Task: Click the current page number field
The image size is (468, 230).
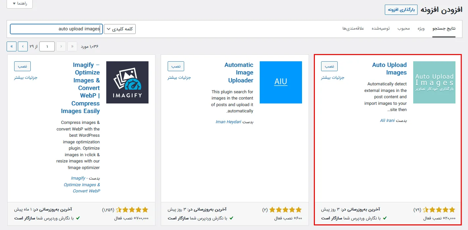Action: (x=47, y=46)
